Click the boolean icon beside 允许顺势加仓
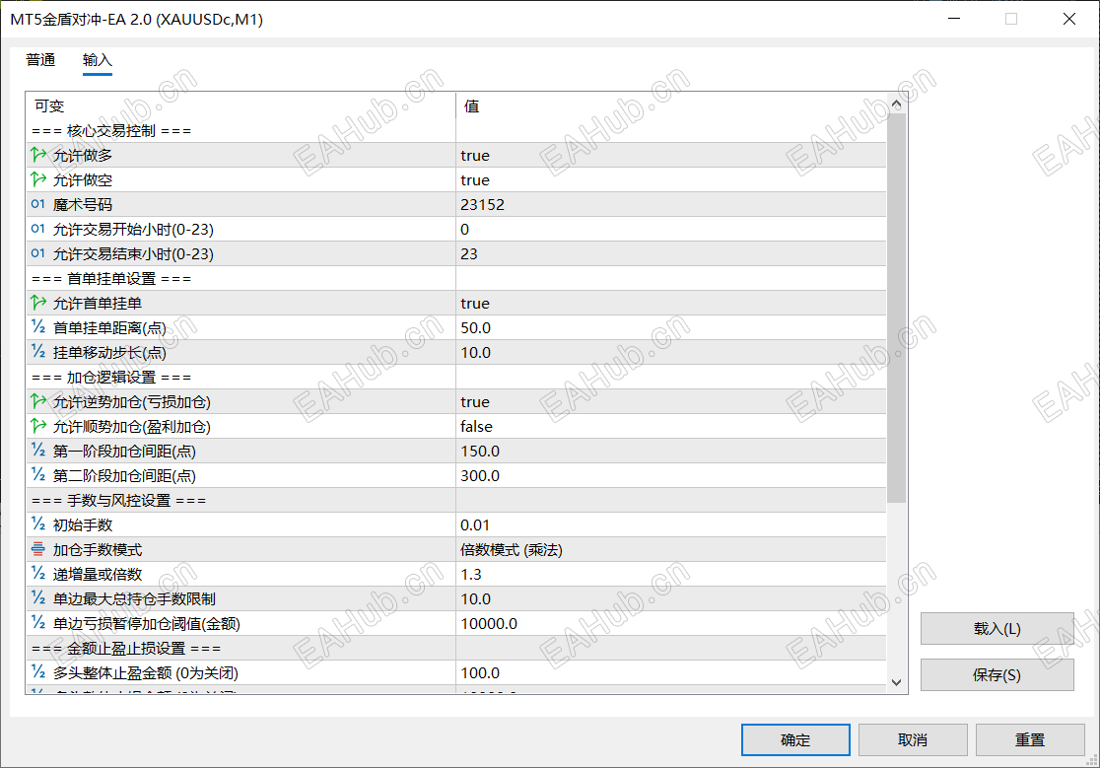The image size is (1100, 768). [38, 426]
